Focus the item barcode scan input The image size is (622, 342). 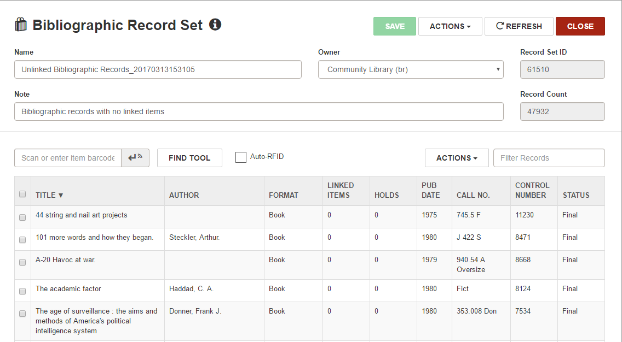pos(68,158)
